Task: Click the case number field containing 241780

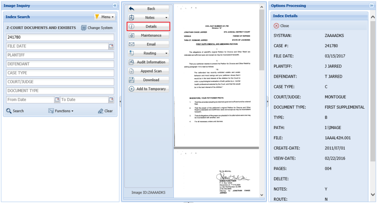Action: (x=60, y=37)
